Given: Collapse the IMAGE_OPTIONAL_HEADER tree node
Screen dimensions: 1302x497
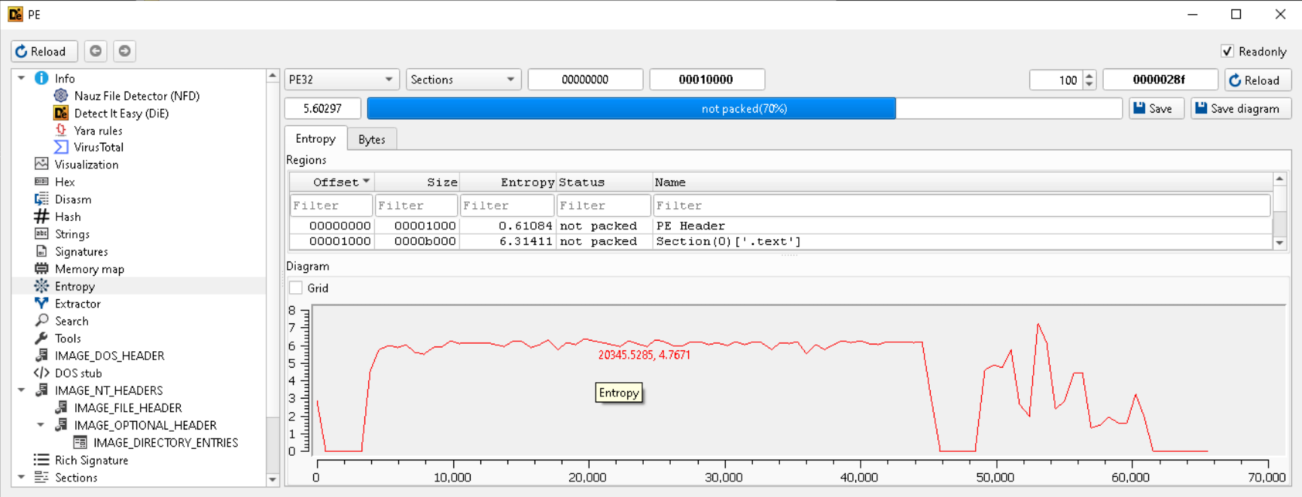Looking at the screenshot, I should (41, 425).
